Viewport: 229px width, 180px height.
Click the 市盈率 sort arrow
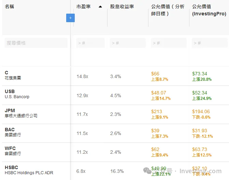click(x=100, y=6)
